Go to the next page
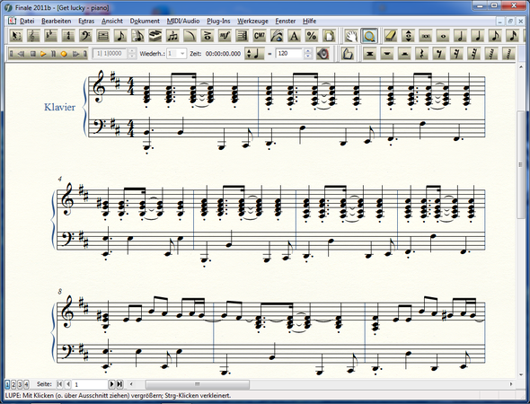The height and width of the screenshot is (404, 530). [112, 384]
